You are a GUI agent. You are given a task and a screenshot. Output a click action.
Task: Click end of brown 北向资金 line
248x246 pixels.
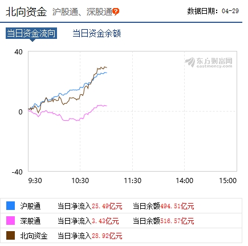(x=107, y=68)
